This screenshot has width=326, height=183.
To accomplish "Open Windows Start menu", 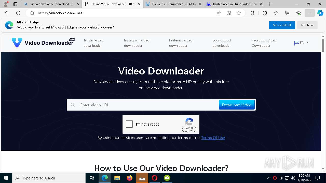I will 6,178.
